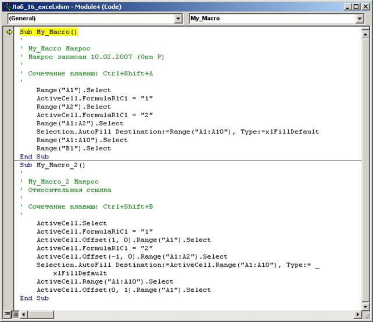
Task: Click the horizontal scrollbar thumb
Action: [41, 315]
